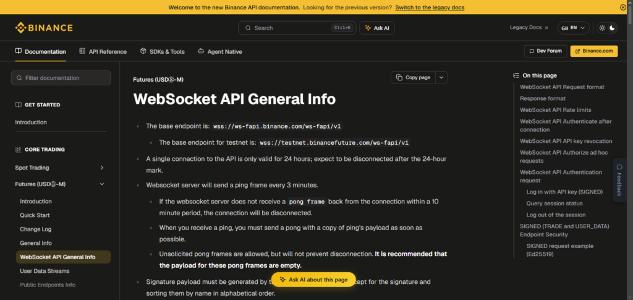Screen dimensions: 633x300
Task: Click Ask AI about this page button
Action: tap(313, 280)
